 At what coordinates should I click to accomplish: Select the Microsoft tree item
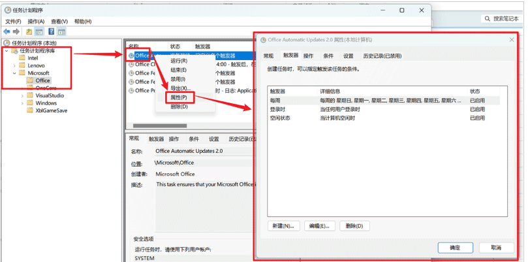click(39, 73)
